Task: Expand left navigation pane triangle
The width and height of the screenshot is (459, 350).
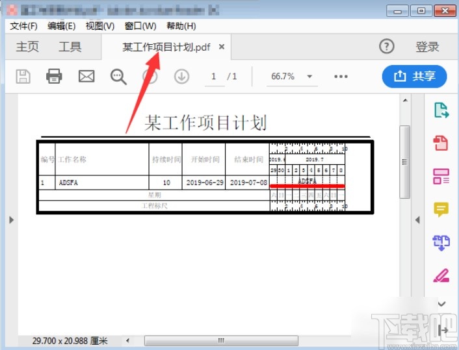Action: (12, 220)
